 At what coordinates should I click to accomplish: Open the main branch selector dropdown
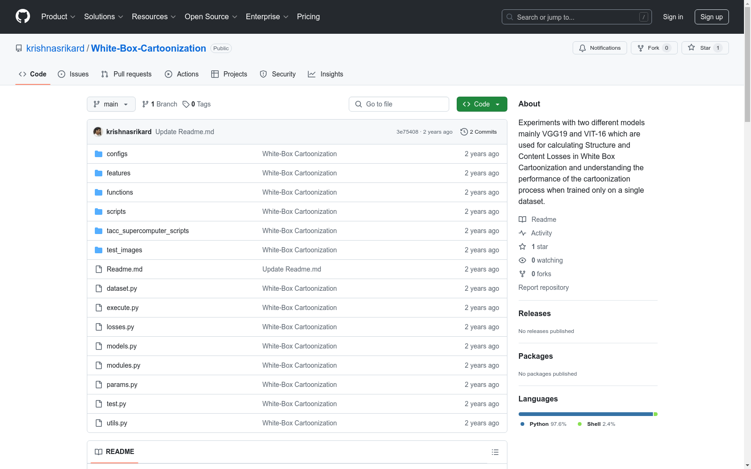click(111, 104)
